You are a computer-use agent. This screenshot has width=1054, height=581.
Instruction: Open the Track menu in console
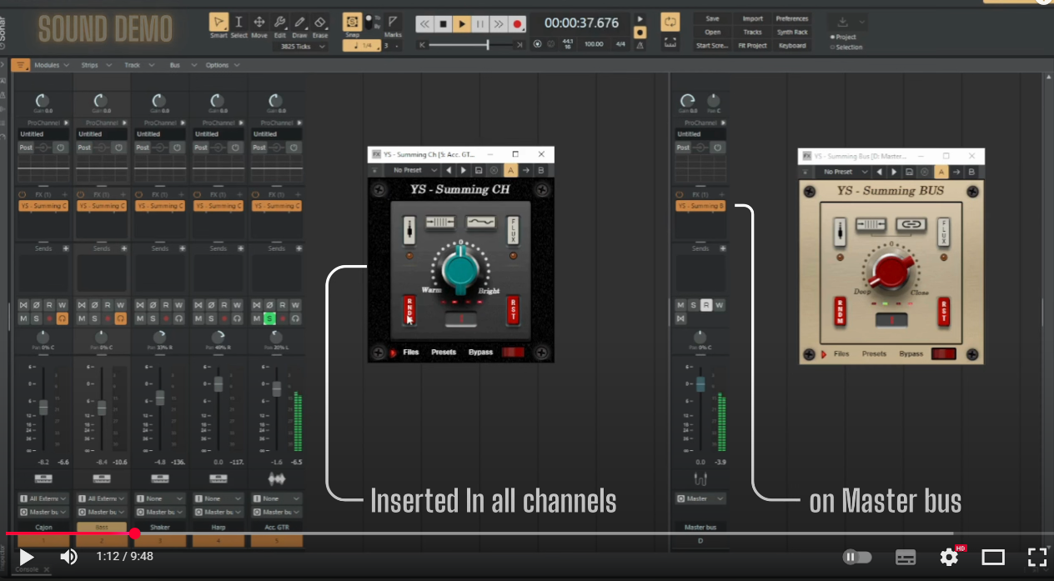pyautogui.click(x=138, y=65)
